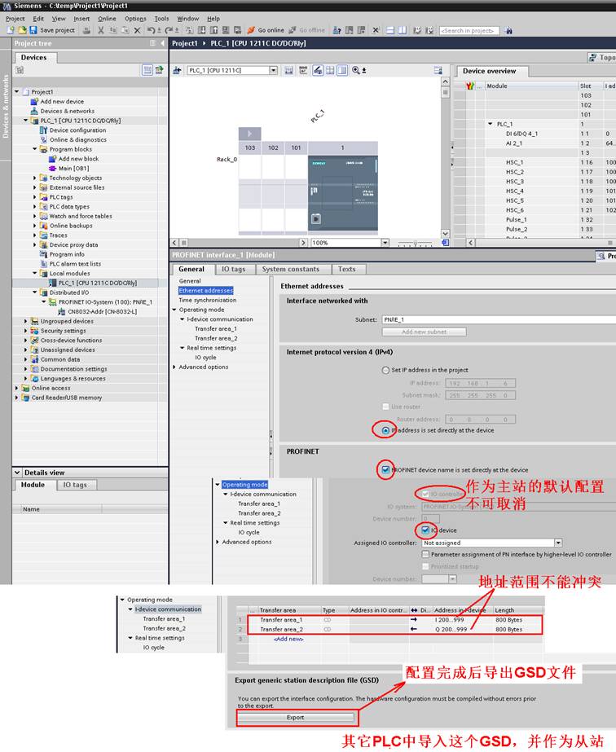Screen dimensions: 616x752
Task: Click the Save project toolbar icon
Action: point(33,30)
